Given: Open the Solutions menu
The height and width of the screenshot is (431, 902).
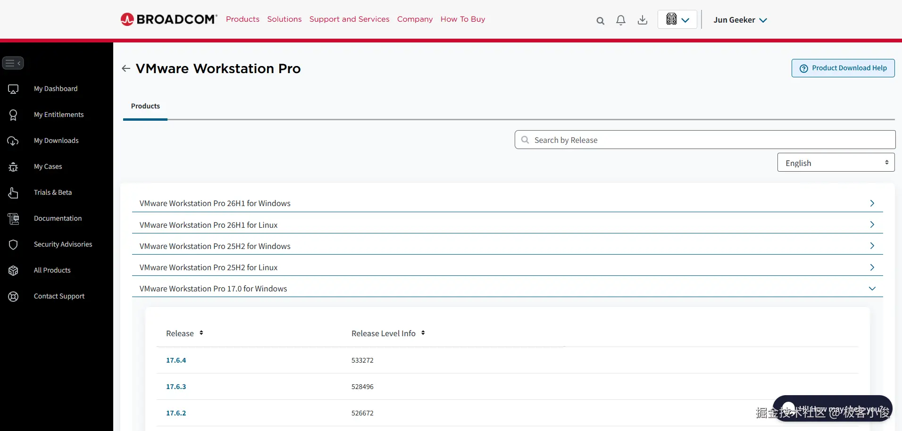Looking at the screenshot, I should (x=284, y=19).
